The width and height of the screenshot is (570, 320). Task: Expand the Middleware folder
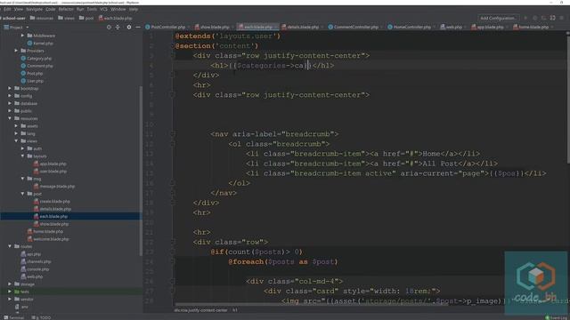coord(22,36)
